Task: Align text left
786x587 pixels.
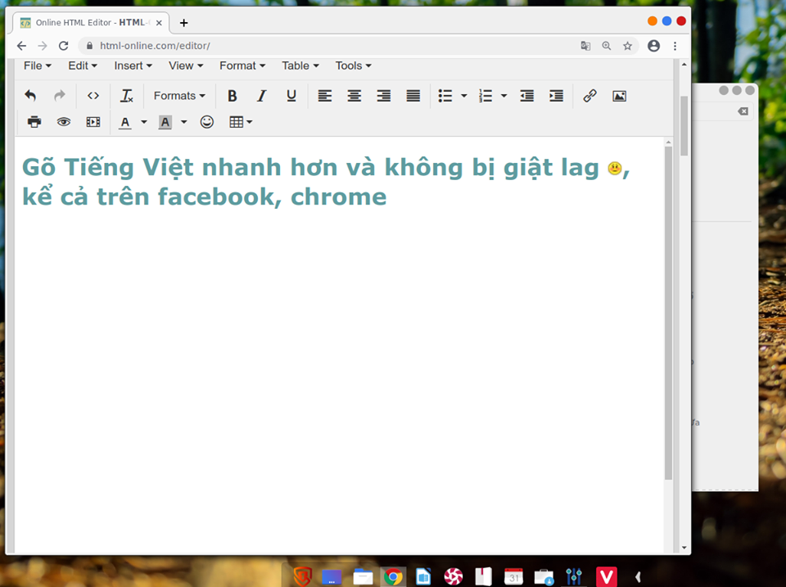Action: (325, 95)
